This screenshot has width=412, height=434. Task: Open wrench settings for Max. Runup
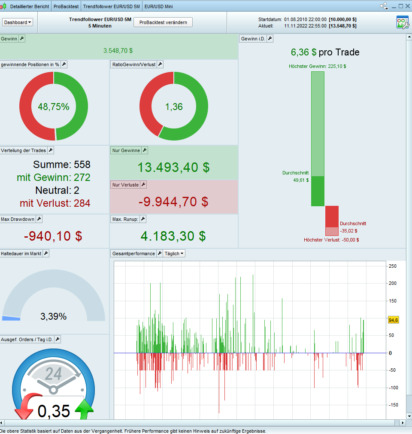[143, 219]
